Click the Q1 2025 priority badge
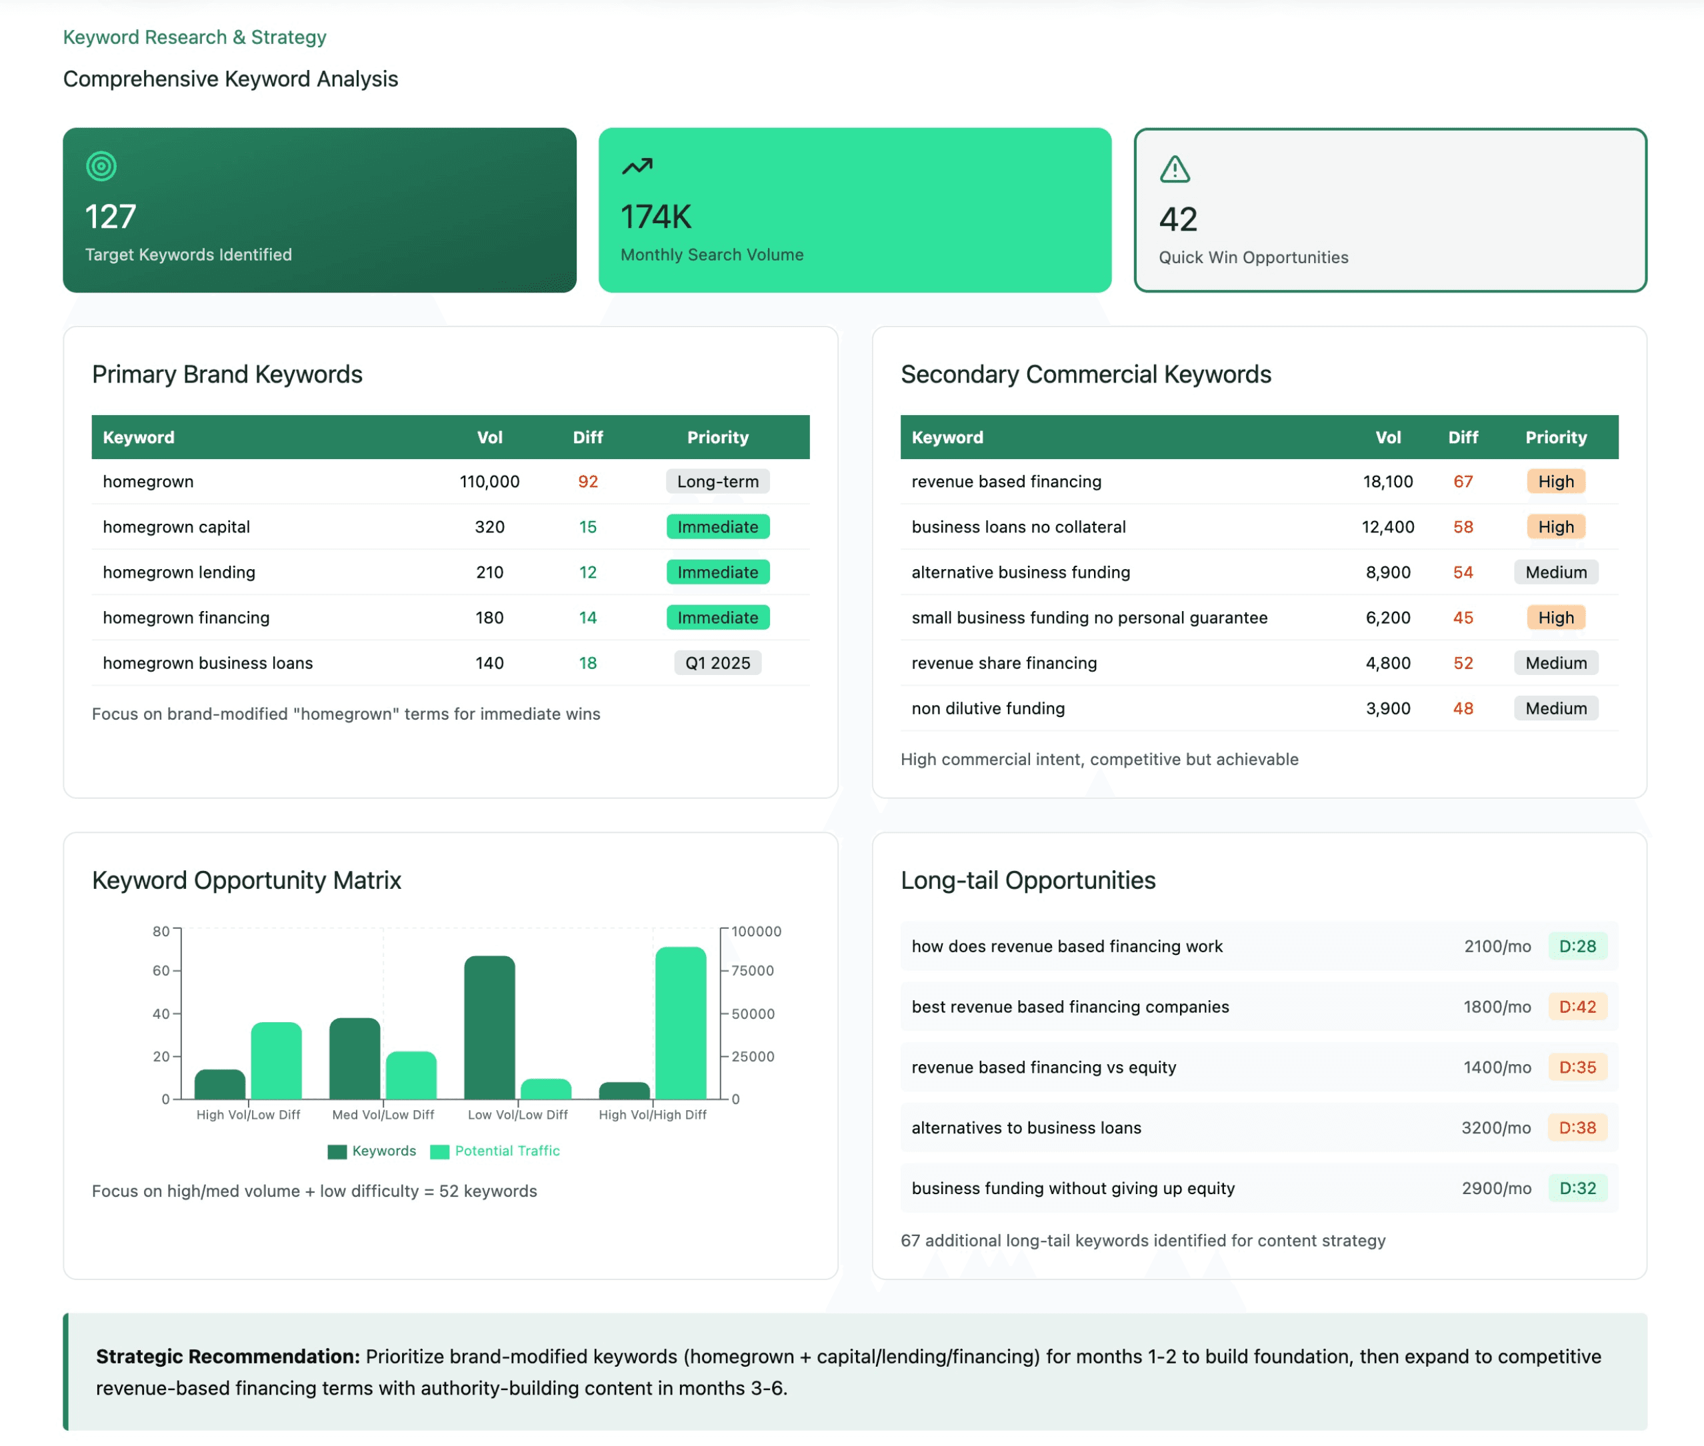Viewport: 1704px width, 1446px height. pyautogui.click(x=717, y=662)
